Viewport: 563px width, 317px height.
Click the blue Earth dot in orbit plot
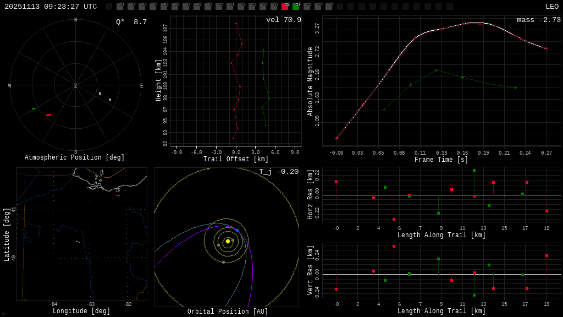pos(237,231)
